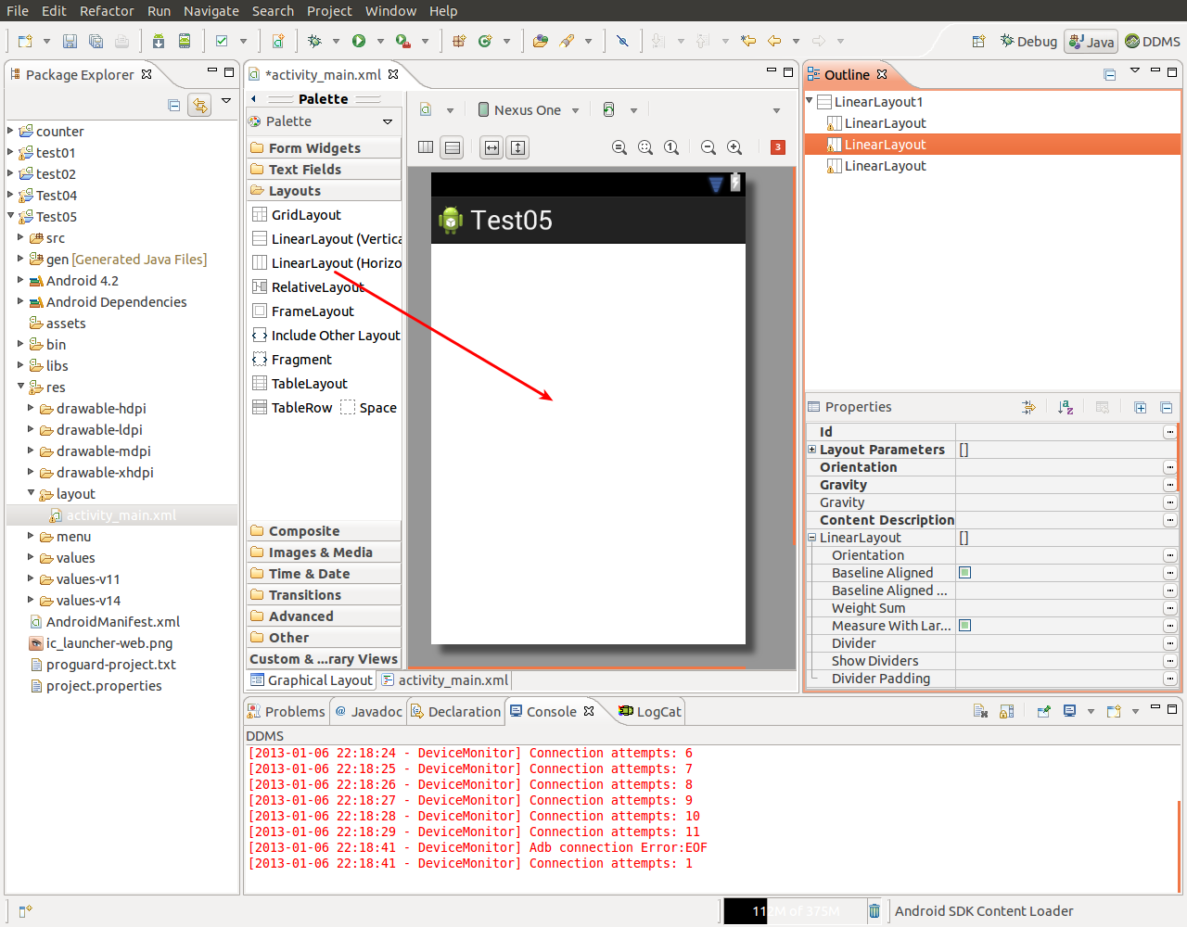Open the Text Fields palette category
Viewport: 1187px width, 927px height.
[x=324, y=170]
